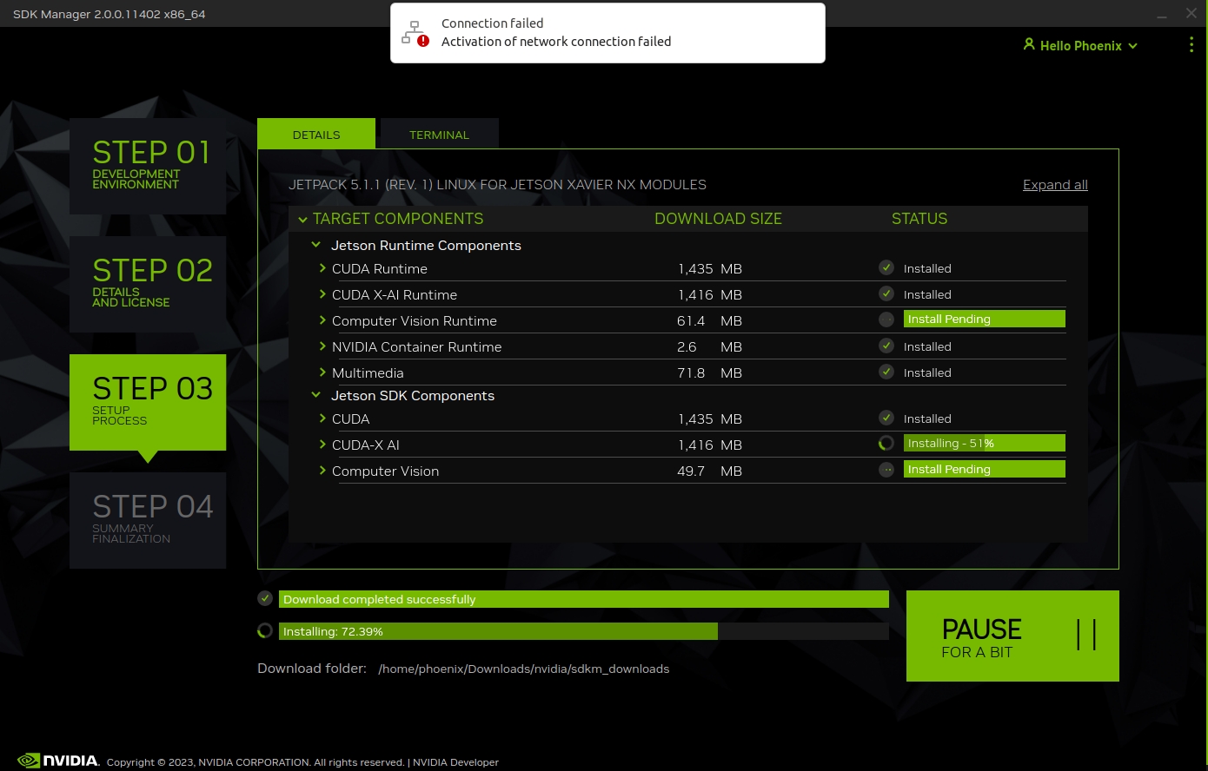This screenshot has height=771, width=1208.
Task: Click the Multimedia installed checkmark icon
Action: (886, 372)
